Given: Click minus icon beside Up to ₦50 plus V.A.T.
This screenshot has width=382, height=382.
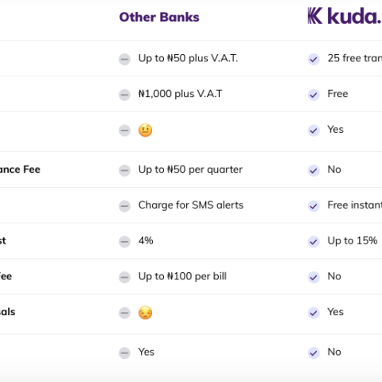Looking at the screenshot, I should (x=124, y=59).
